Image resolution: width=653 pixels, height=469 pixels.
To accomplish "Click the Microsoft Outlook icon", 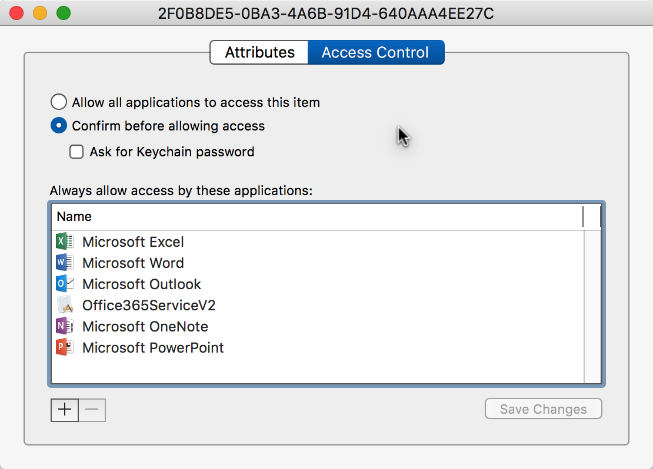I will [x=64, y=284].
